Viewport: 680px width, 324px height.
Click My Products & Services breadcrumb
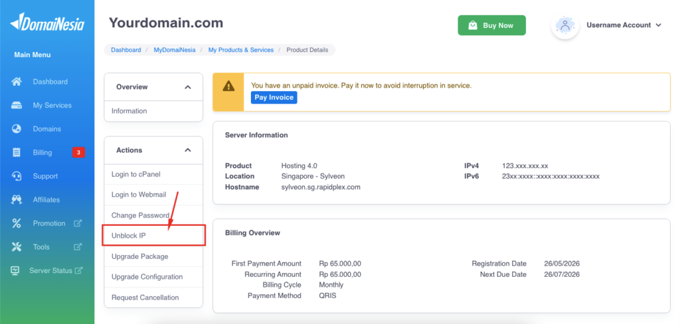tap(241, 50)
